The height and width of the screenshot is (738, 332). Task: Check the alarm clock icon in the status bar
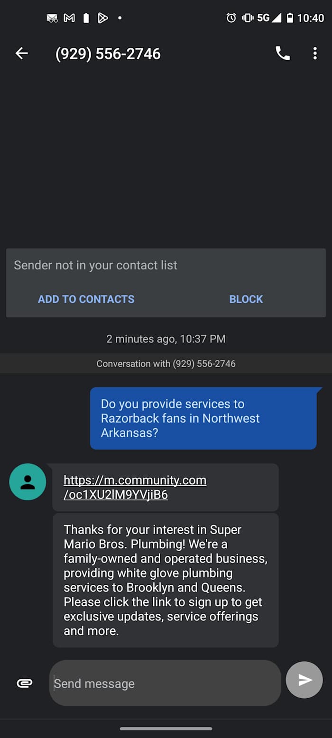[231, 18]
